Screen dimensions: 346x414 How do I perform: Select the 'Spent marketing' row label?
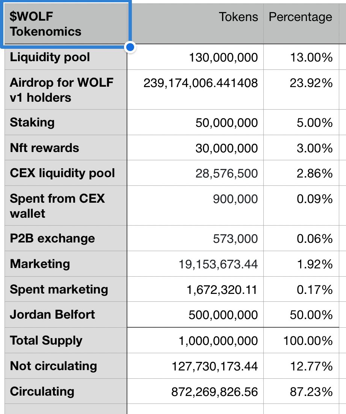tap(66, 289)
